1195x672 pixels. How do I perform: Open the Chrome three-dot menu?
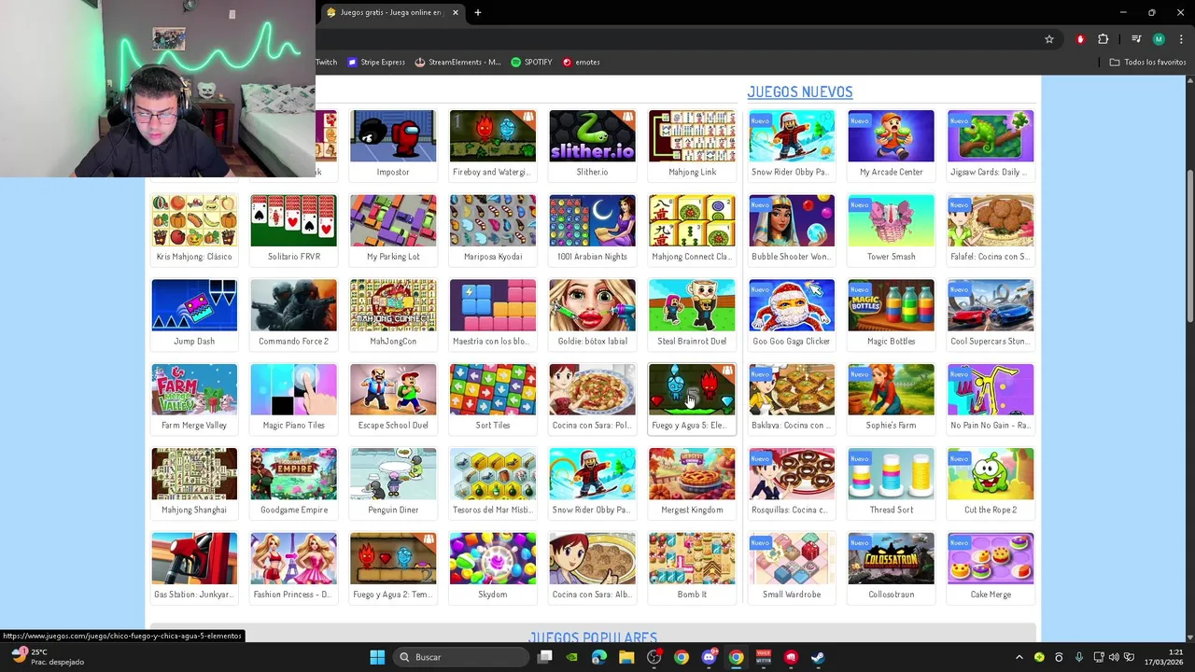[x=1181, y=39]
